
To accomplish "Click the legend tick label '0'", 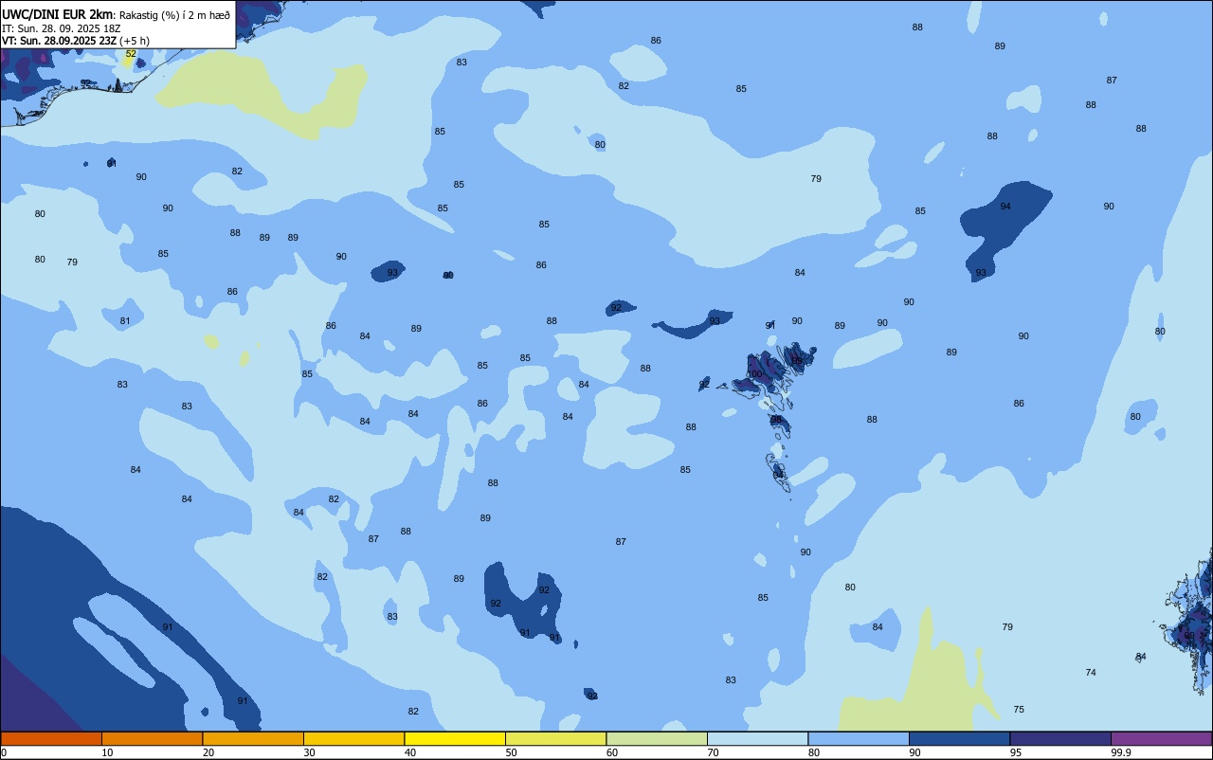I will coord(4,752).
